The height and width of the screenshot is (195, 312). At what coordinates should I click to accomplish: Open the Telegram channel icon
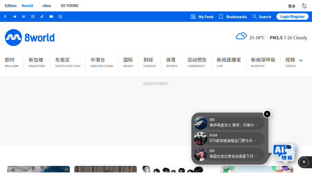[x=15, y=17]
